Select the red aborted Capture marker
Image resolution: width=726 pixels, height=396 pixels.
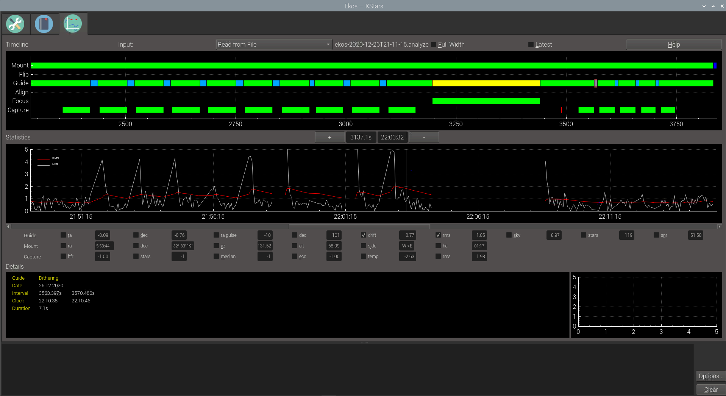561,110
